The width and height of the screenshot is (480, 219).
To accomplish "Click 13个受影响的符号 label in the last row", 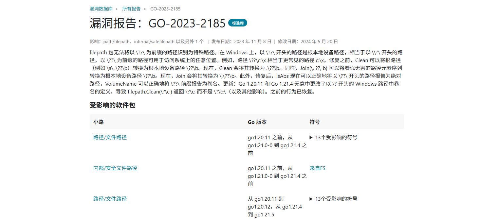I will [x=336, y=199].
